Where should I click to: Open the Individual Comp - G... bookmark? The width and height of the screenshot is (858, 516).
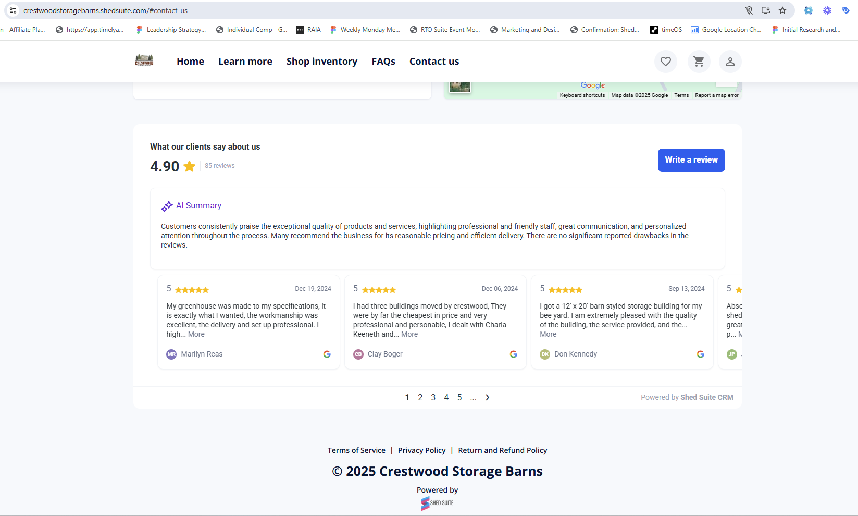point(252,30)
